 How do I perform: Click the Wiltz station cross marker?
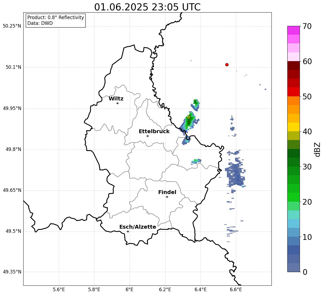click(x=118, y=103)
